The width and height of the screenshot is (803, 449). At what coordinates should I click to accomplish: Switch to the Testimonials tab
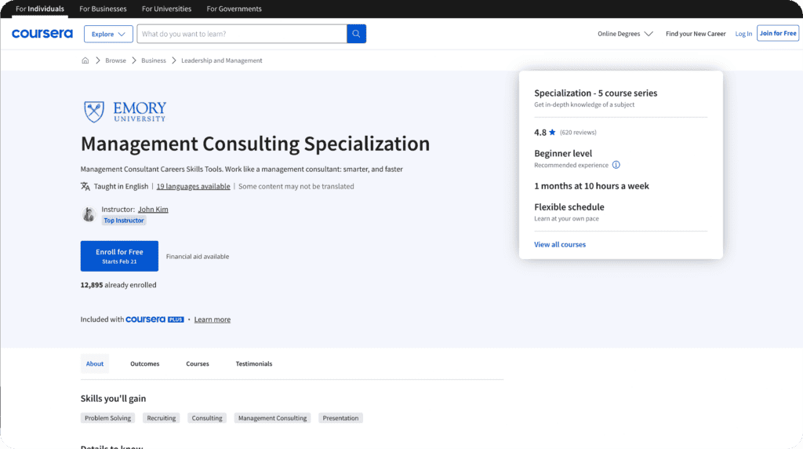click(254, 363)
